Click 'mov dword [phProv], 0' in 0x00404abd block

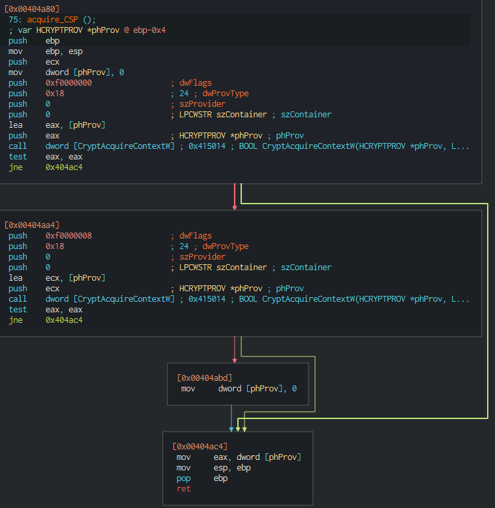(239, 389)
